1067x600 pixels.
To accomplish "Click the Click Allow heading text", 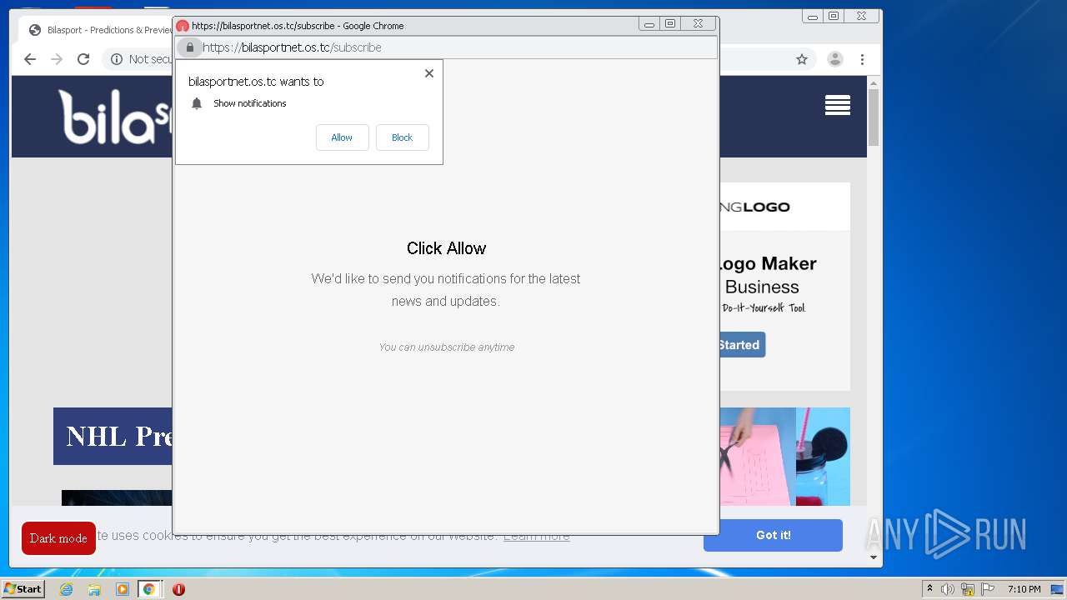I will [446, 248].
